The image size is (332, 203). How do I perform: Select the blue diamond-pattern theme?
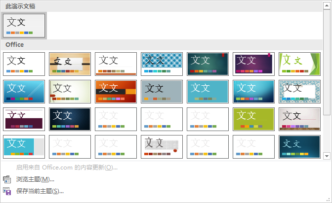(x=162, y=64)
